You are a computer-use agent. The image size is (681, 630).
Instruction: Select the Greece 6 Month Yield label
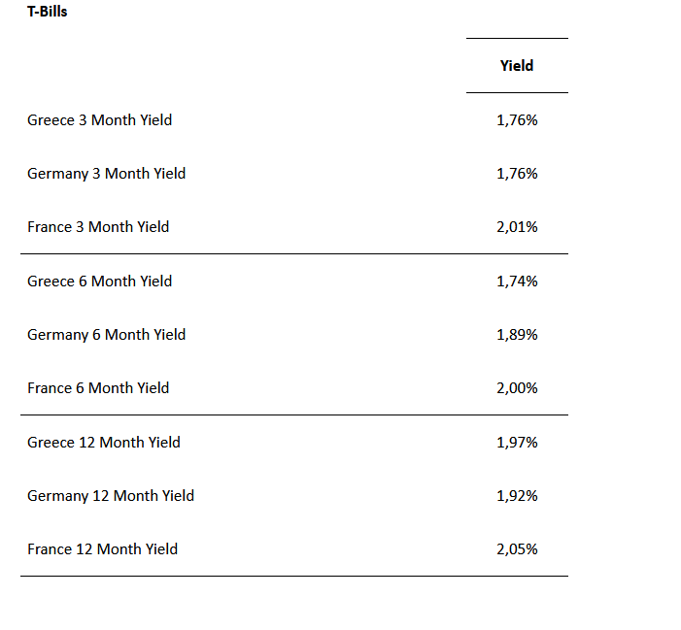tap(99, 282)
